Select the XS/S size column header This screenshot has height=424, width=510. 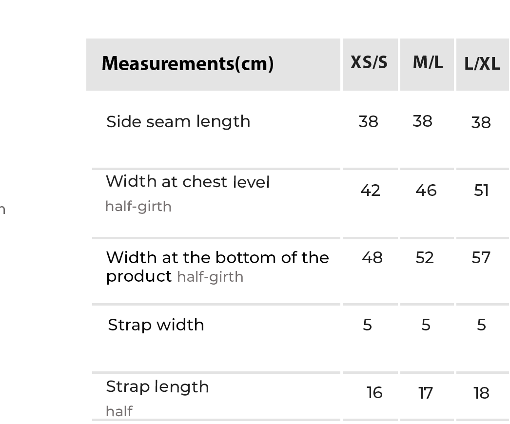369,63
